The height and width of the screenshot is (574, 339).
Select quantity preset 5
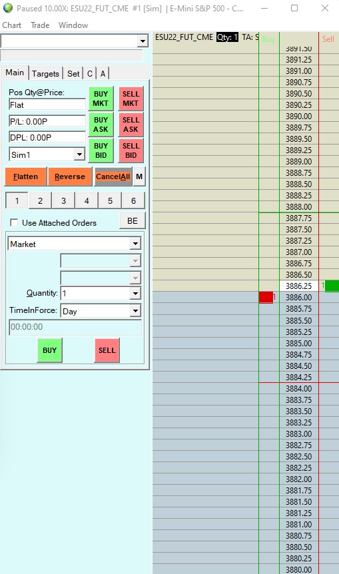[110, 200]
